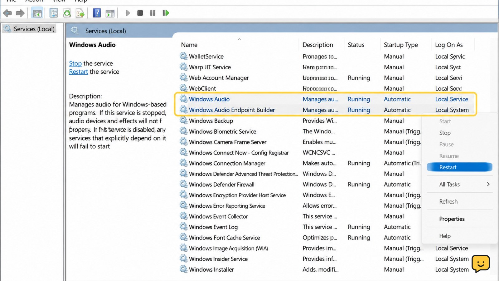The width and height of the screenshot is (499, 281).
Task: Click the gear icon beside Windows Audio Endpoint Builder
Action: tap(183, 110)
